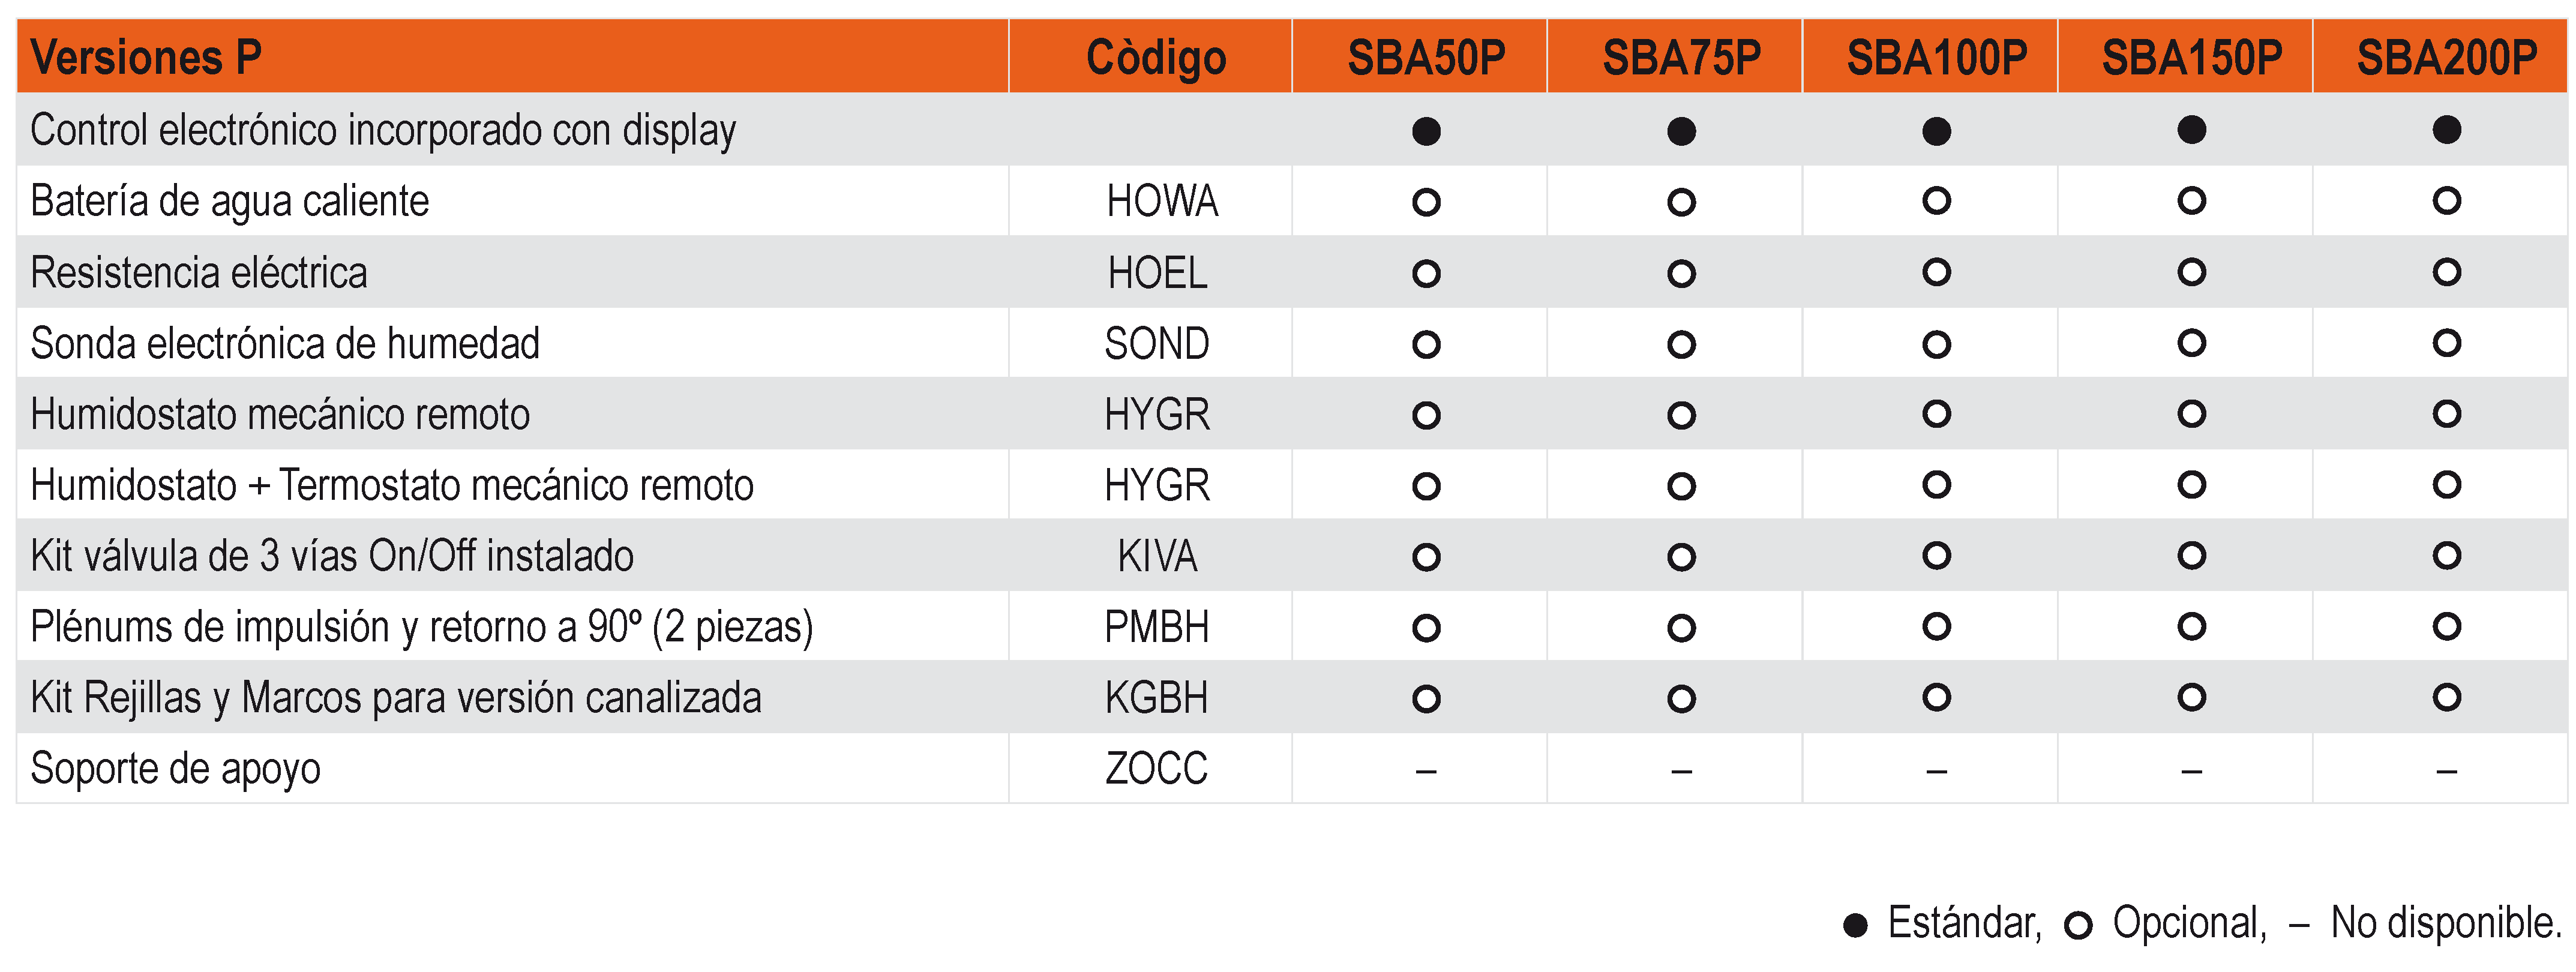Click the HOWA optional circle under SBA75P
2576x972 pixels.
coord(1681,202)
